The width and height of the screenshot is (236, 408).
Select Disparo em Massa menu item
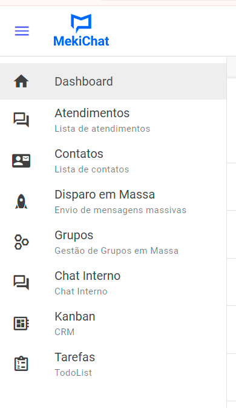113,202
